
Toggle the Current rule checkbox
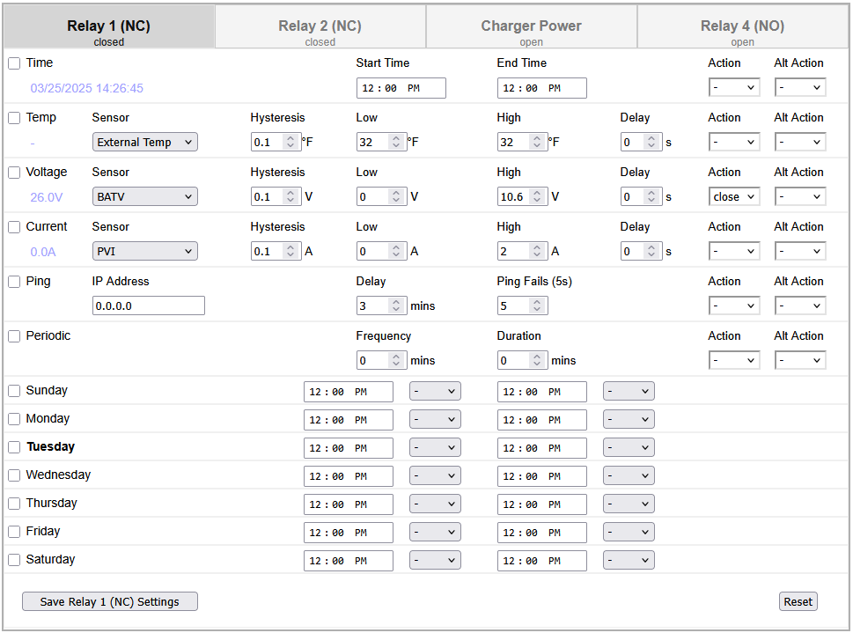tap(14, 227)
